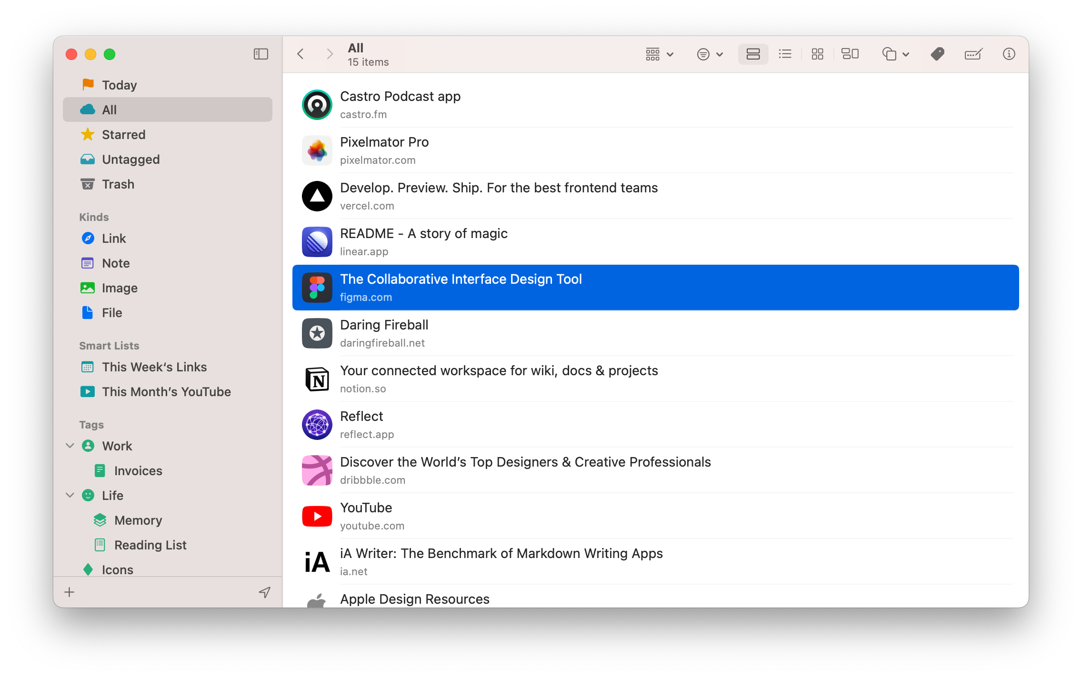Open the tag assignment icon in toolbar
The width and height of the screenshot is (1082, 678).
click(x=937, y=54)
